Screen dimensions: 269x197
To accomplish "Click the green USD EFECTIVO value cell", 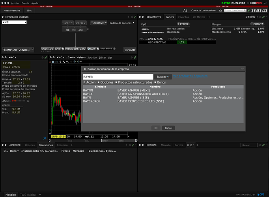I will (182, 43).
